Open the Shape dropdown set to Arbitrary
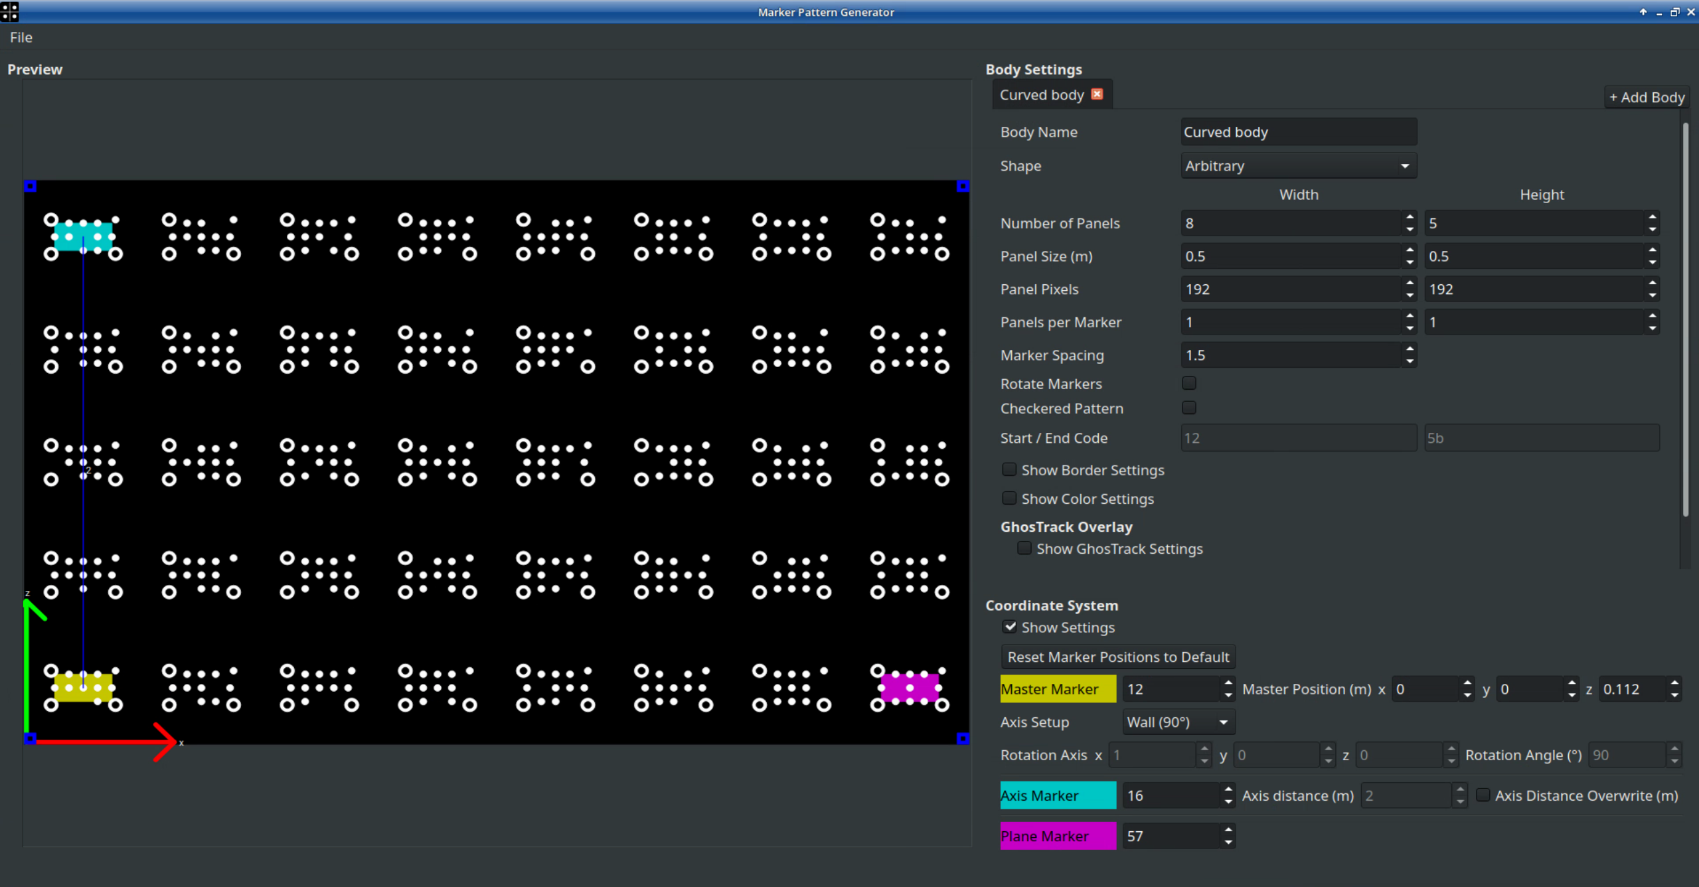This screenshot has width=1699, height=887. 1298,166
